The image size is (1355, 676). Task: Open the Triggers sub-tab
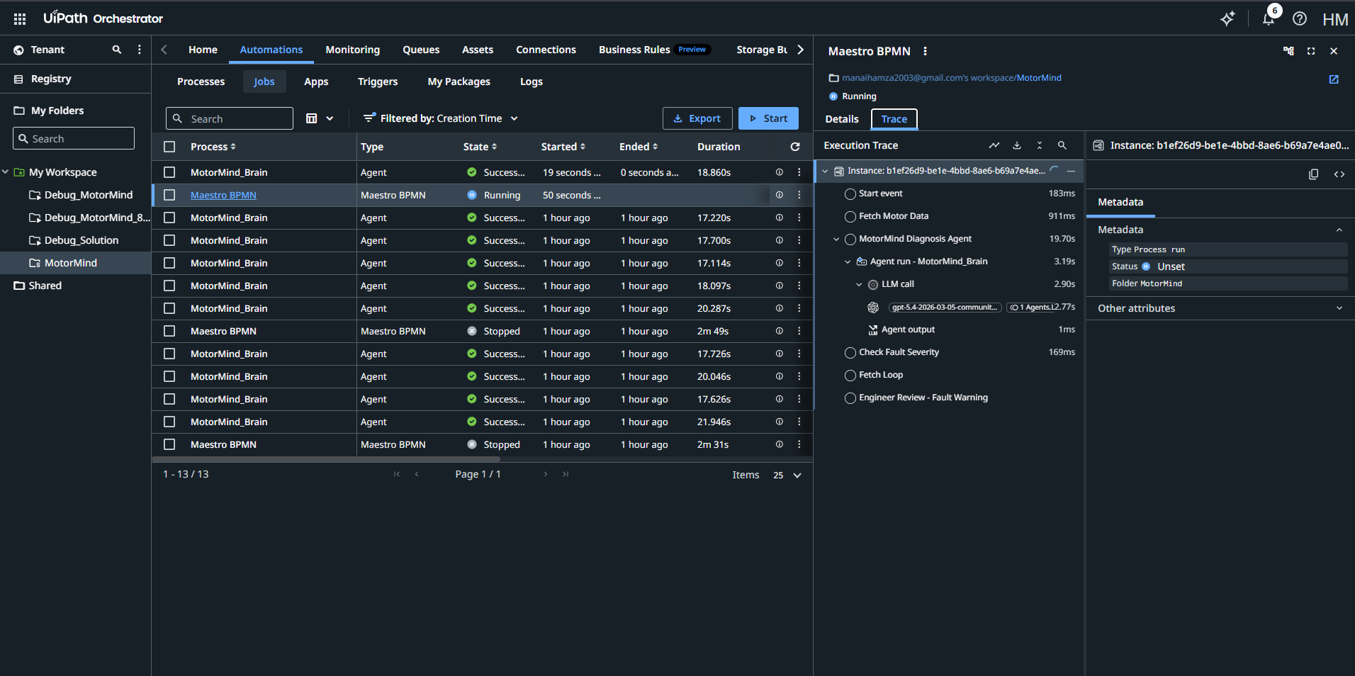(378, 81)
